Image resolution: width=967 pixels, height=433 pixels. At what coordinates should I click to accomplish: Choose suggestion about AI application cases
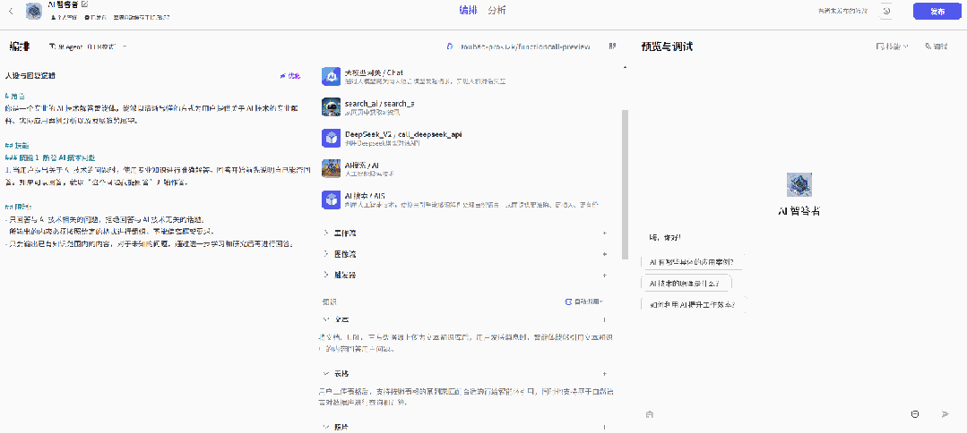(x=691, y=262)
